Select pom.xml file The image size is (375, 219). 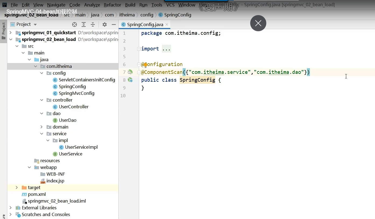37,194
